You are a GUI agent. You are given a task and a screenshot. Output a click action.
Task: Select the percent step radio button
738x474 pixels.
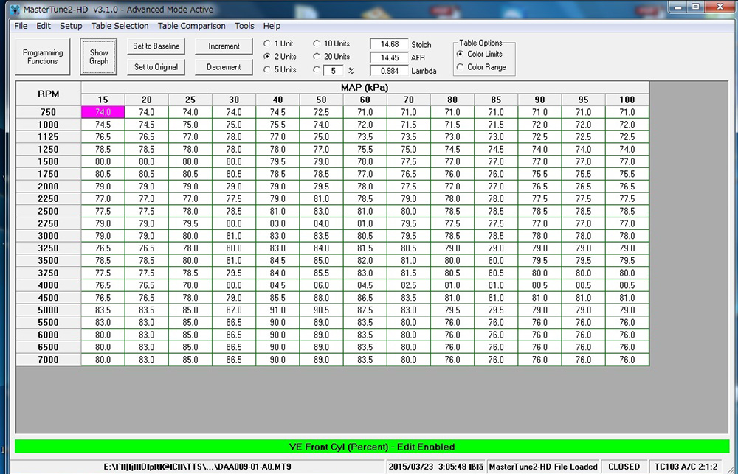(x=317, y=70)
